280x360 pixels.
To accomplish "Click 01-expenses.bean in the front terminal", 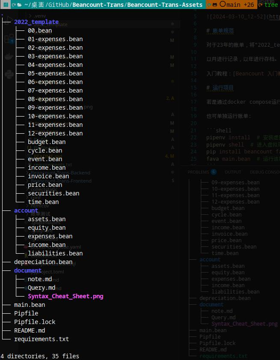I will click(x=55, y=39).
